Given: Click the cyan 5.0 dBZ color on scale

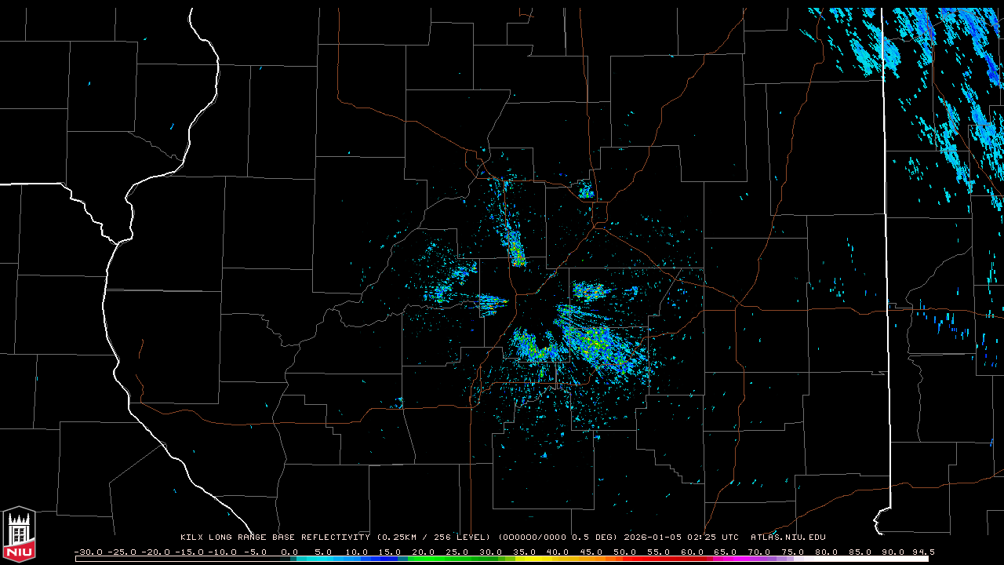Looking at the screenshot, I should 324,559.
